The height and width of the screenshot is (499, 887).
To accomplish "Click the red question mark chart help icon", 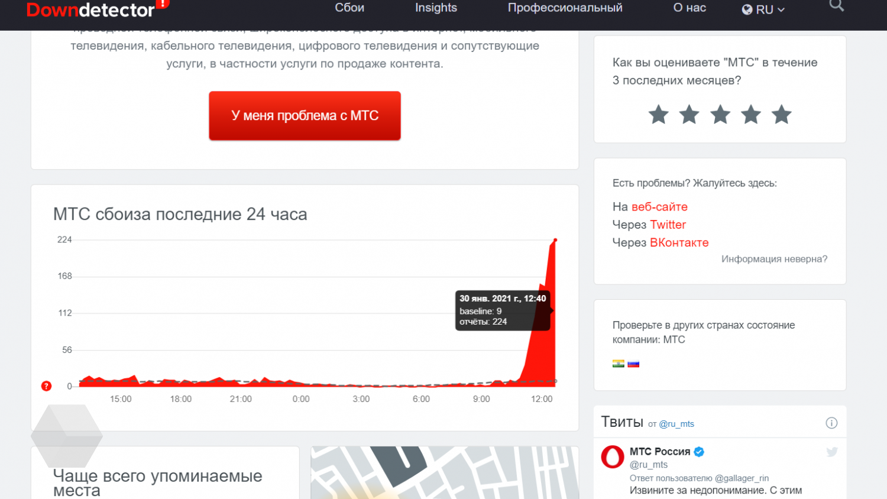I will coord(46,386).
